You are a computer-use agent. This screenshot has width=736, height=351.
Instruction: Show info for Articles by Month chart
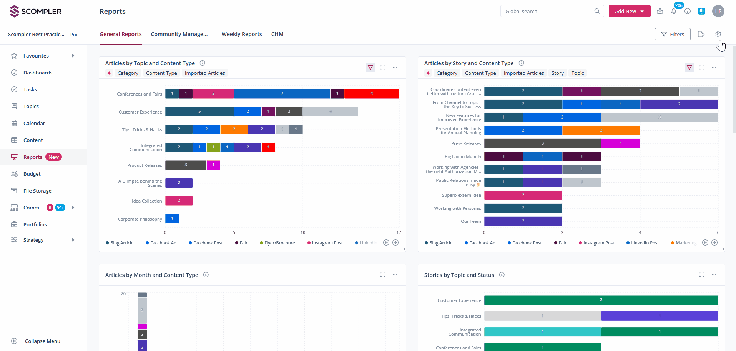[206, 275]
